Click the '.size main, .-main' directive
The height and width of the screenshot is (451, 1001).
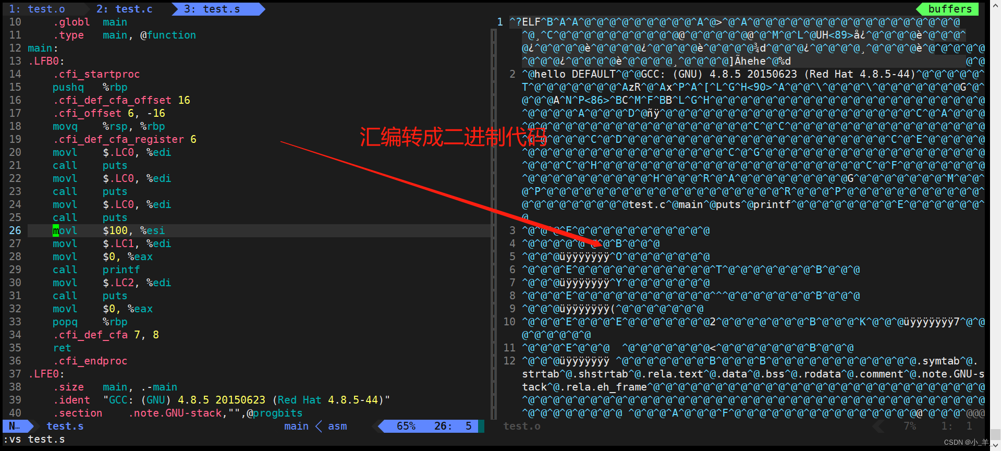[115, 387]
